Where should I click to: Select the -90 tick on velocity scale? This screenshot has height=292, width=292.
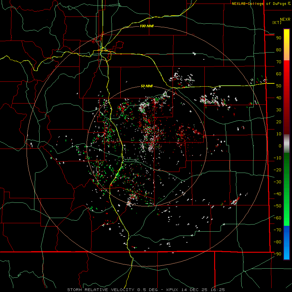tap(277, 254)
